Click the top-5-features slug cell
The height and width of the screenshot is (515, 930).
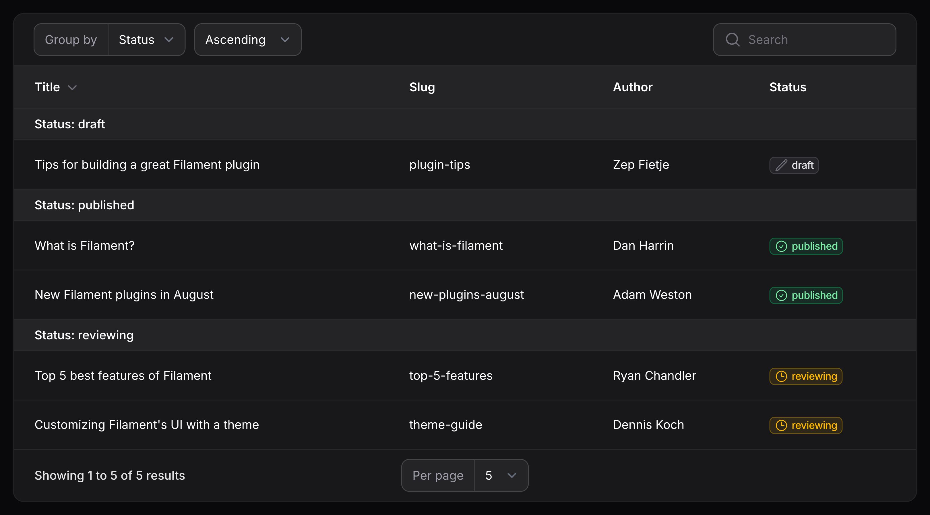[451, 375]
